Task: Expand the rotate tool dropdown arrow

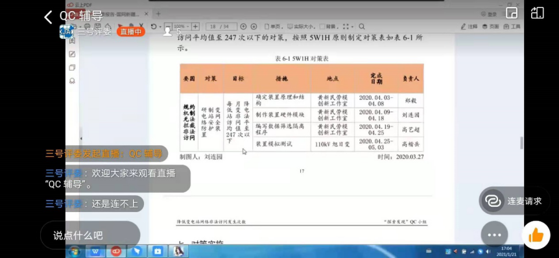Action: pyautogui.click(x=160, y=27)
